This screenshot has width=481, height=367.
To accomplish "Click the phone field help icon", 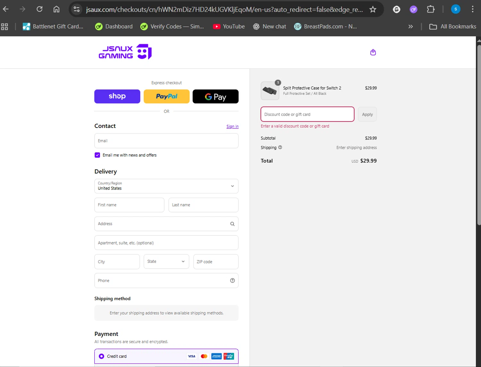I will 232,281.
